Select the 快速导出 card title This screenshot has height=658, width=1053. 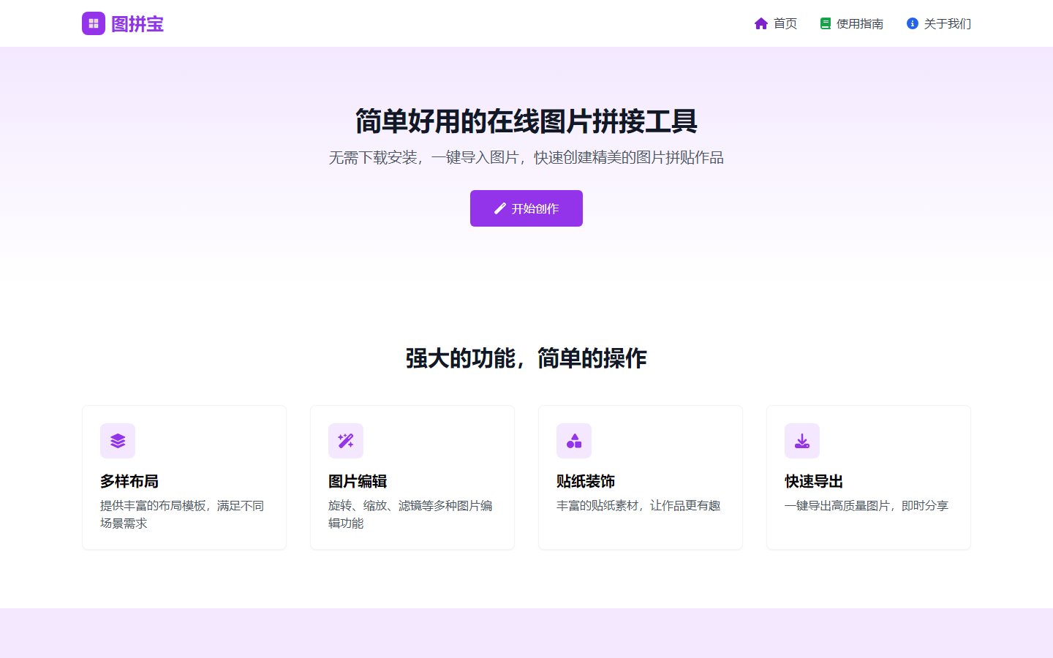click(814, 481)
